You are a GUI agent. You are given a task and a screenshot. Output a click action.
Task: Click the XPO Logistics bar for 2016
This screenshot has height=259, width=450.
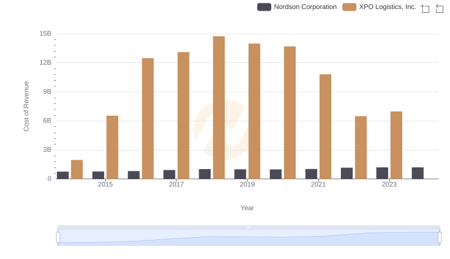point(148,119)
